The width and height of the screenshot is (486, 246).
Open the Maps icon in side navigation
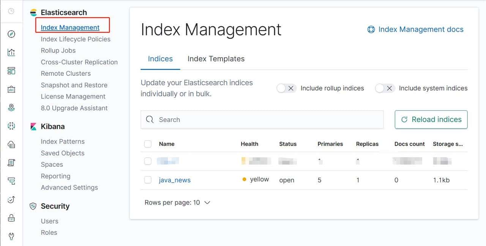[11, 108]
